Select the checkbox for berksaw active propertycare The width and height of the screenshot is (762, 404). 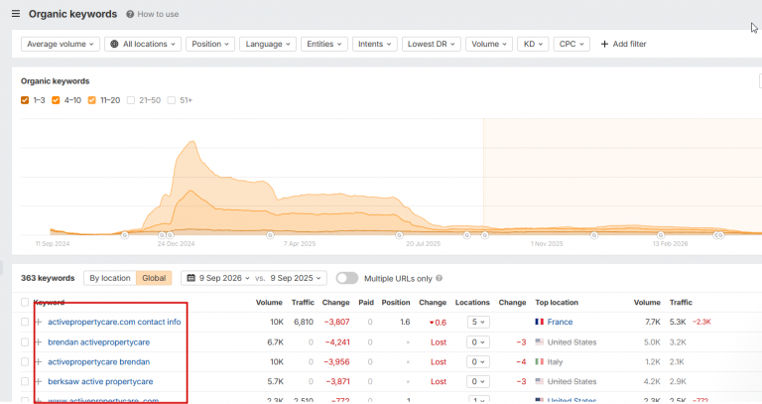pyautogui.click(x=25, y=381)
